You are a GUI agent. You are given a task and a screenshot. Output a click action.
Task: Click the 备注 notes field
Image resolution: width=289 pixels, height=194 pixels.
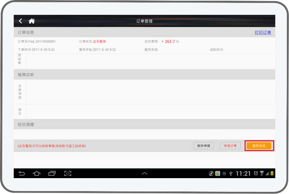pos(150,111)
